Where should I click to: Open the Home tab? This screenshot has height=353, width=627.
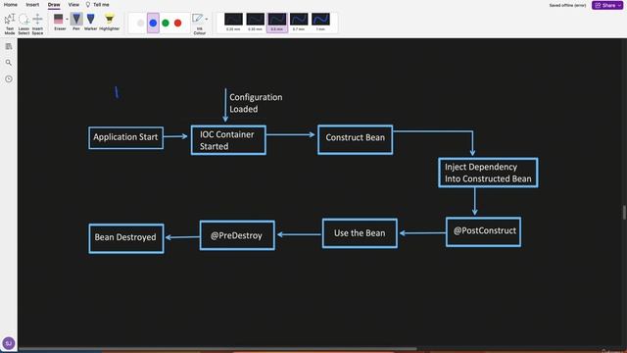click(11, 5)
